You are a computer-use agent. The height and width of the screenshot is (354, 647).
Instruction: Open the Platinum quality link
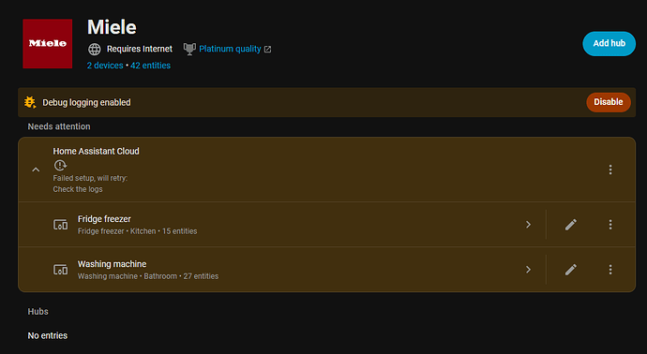(230, 49)
